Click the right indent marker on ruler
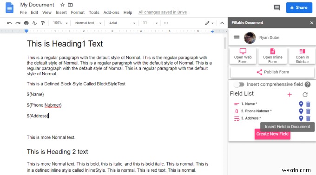This screenshot has width=316, height=175. click(212, 32)
